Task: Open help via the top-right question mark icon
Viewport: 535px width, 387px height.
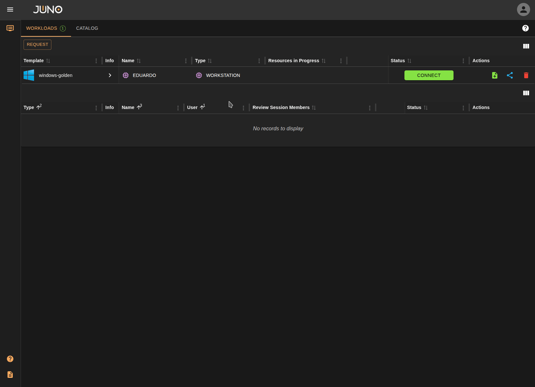Action: coord(526,28)
